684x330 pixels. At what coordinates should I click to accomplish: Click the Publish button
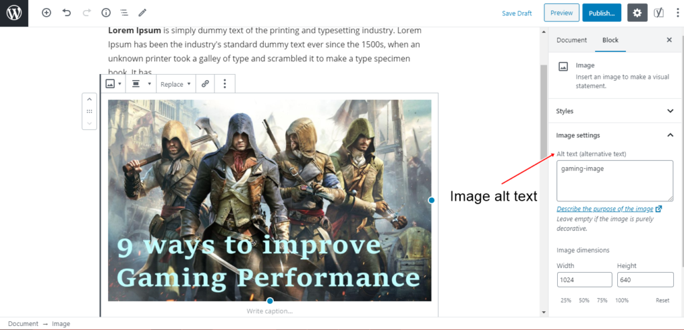(x=602, y=13)
